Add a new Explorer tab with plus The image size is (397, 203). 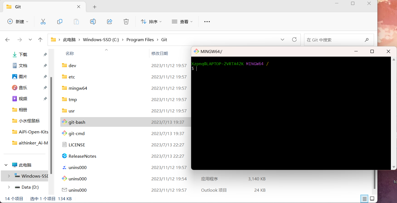[x=95, y=7]
